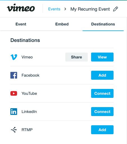Click the Vimeo logo in header
The width and height of the screenshot is (127, 144).
click(x=21, y=8)
